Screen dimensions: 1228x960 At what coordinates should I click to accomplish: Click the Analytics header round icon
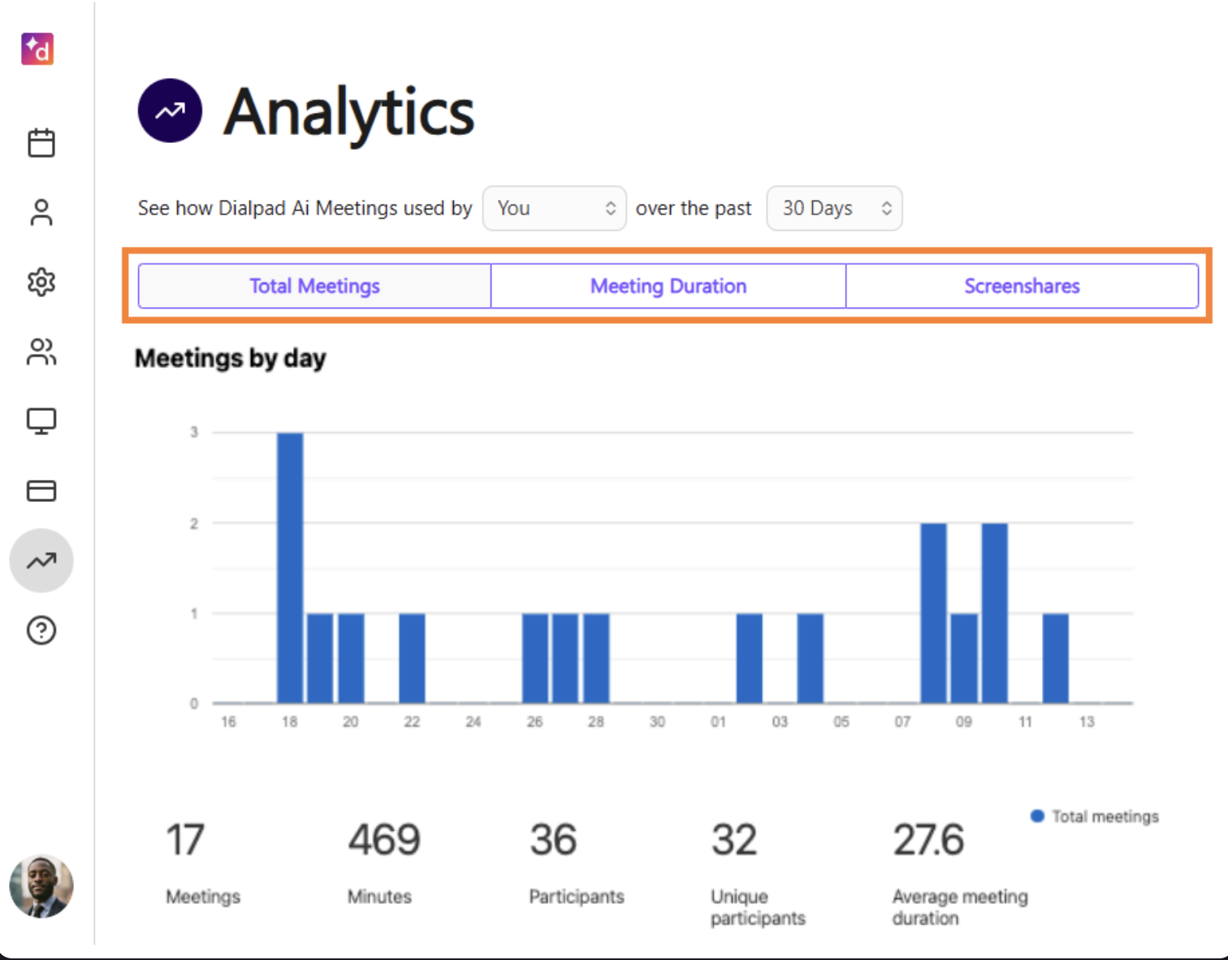[x=170, y=110]
